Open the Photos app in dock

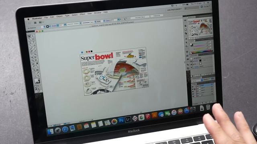pyautogui.click(x=114, y=122)
